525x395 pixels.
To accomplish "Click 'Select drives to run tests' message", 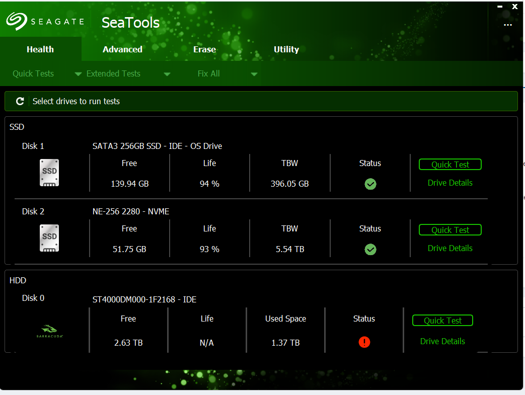I will pyautogui.click(x=76, y=101).
